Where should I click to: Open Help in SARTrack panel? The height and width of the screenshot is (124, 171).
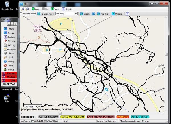[9, 66]
